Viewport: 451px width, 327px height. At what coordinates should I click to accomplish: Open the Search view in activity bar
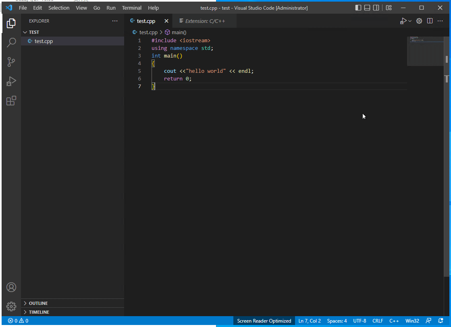11,43
